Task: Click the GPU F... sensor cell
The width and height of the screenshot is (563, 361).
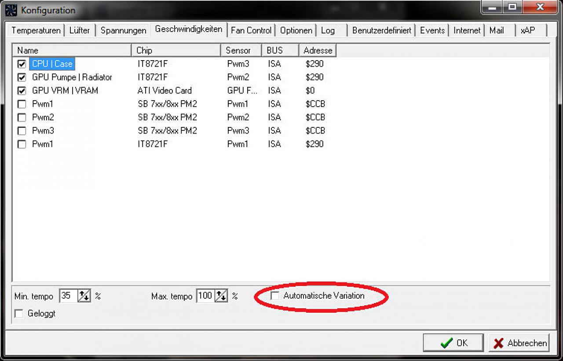Action: pos(242,90)
